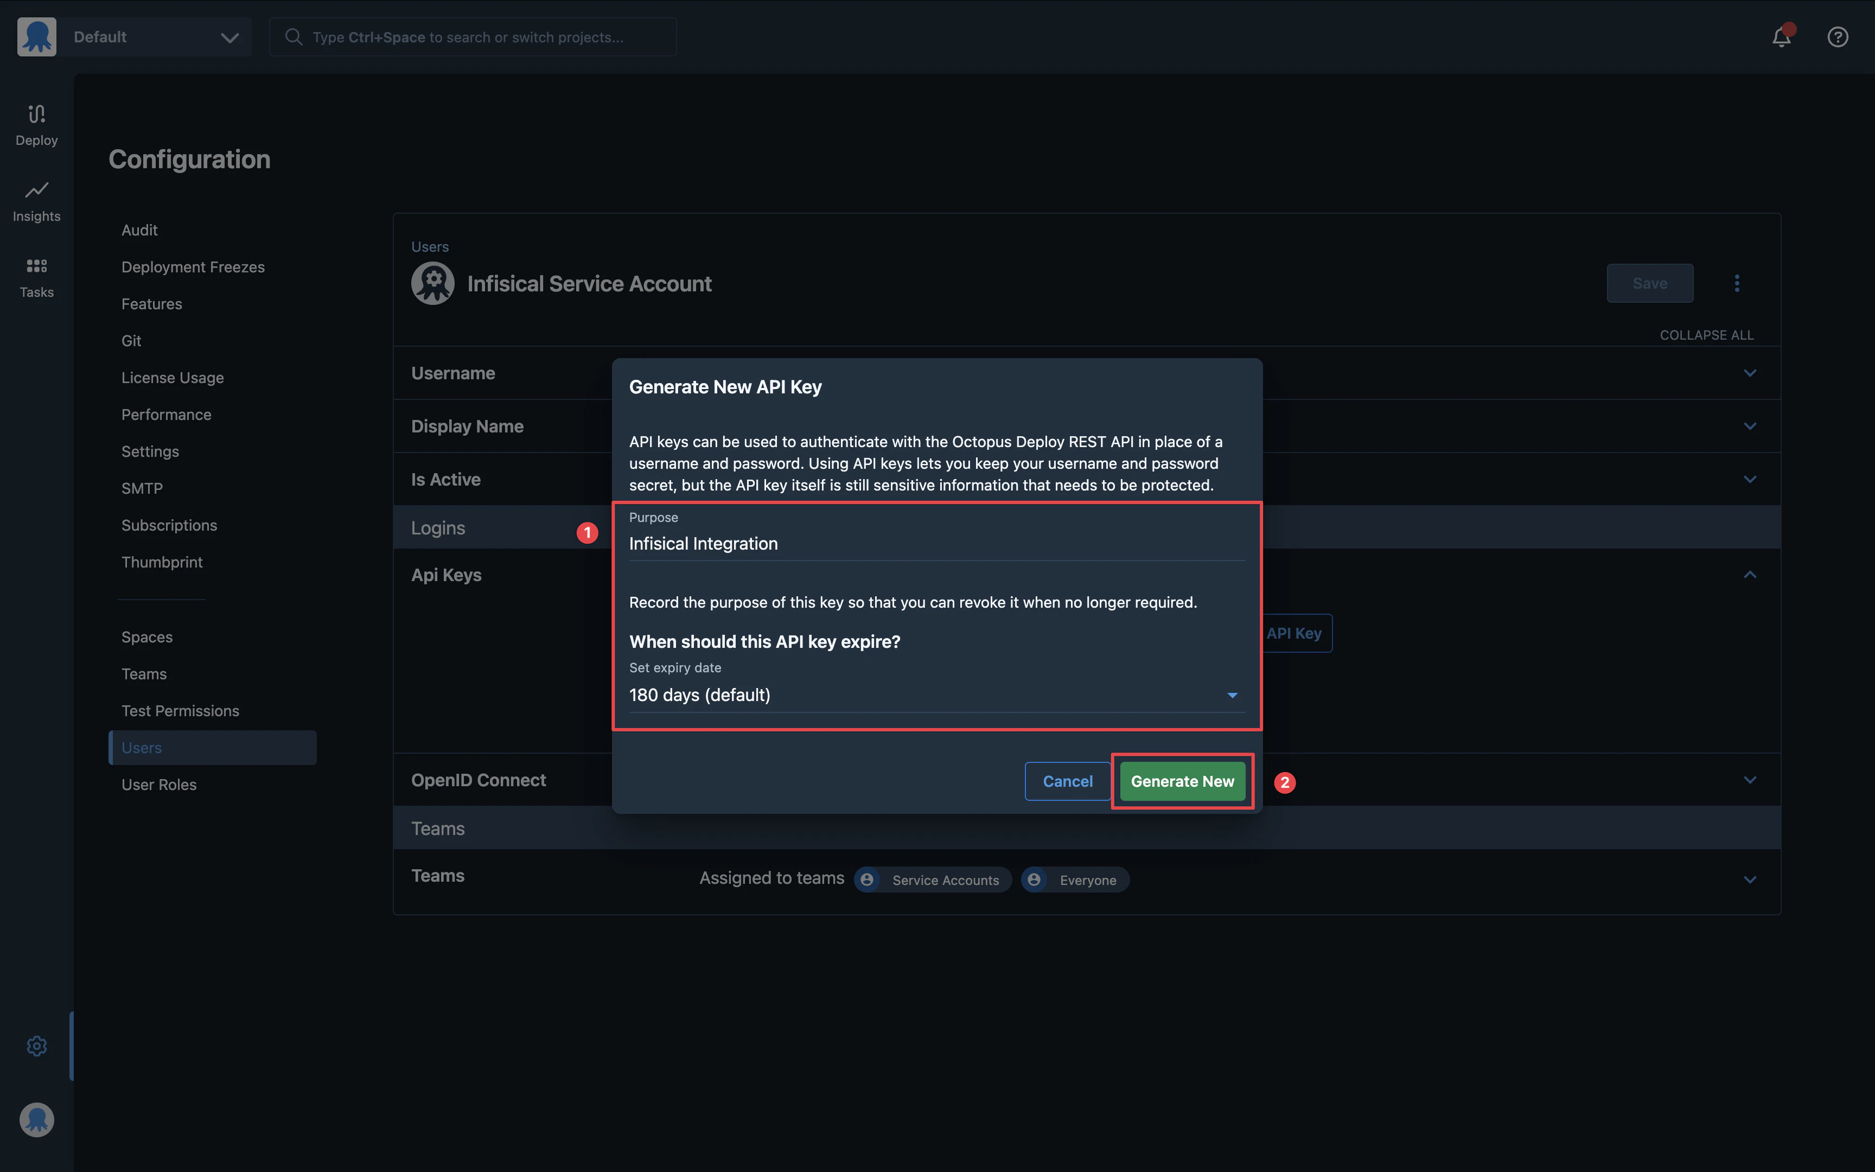Click the Octopus logo in top bar
Screen dimensions: 1875x1172
pyautogui.click(x=36, y=36)
